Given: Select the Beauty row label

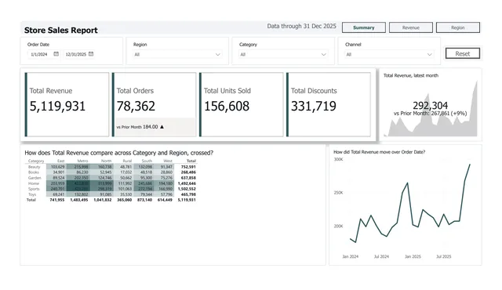Looking at the screenshot, I should [34, 167].
